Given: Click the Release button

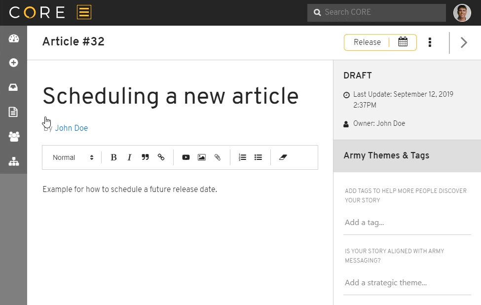Looking at the screenshot, I should (367, 42).
